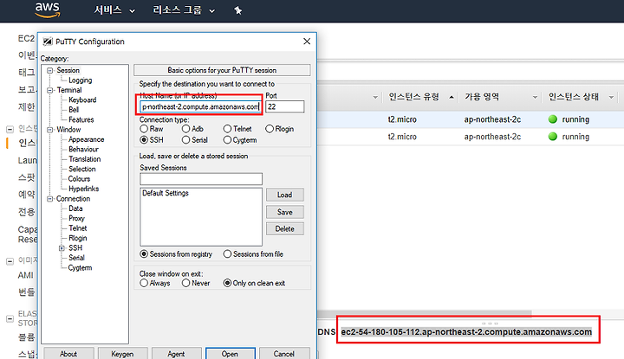Viewport: 624px width, 359px height.
Task: Click the public DNS hostname text
Action: point(466,332)
